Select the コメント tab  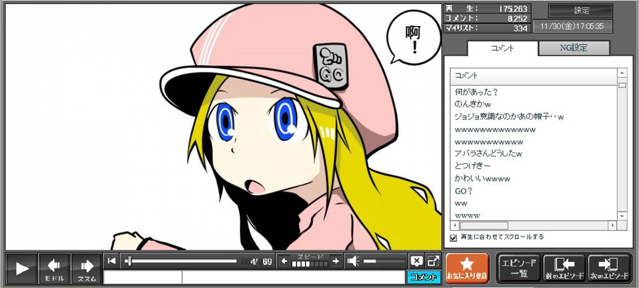[502, 48]
